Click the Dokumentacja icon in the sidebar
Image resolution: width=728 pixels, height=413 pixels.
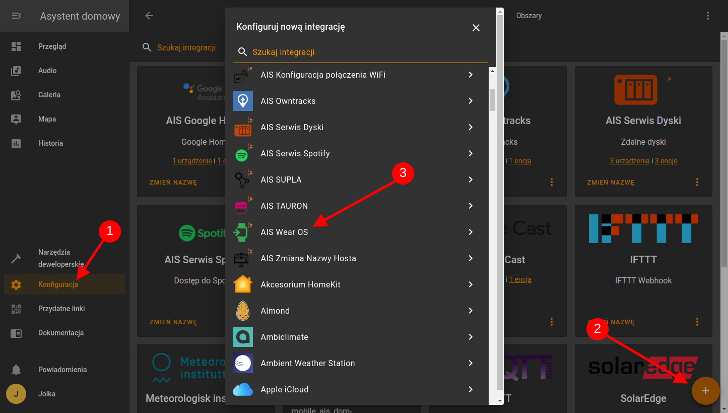click(x=16, y=333)
